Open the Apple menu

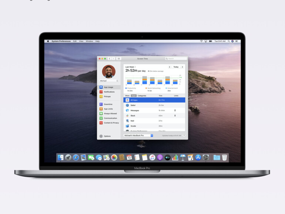(48, 41)
